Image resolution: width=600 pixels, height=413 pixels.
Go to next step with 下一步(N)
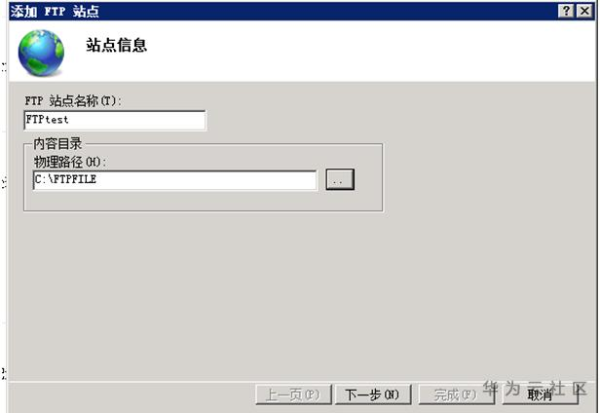click(373, 394)
